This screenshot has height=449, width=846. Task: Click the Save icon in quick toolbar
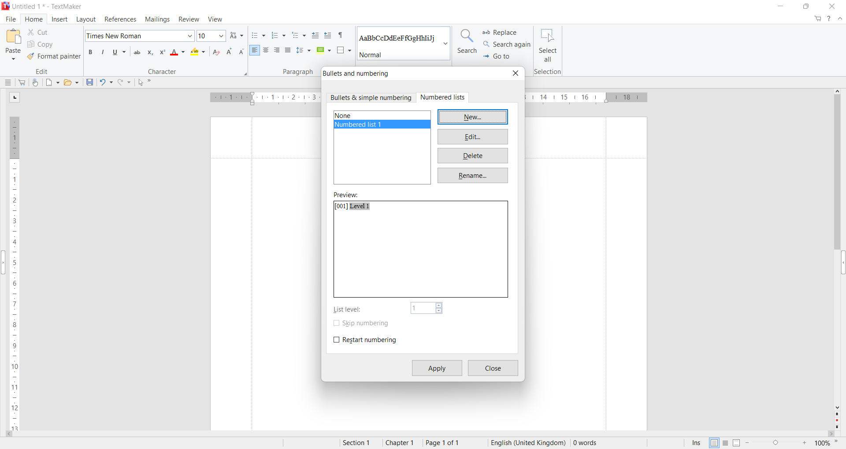(89, 83)
